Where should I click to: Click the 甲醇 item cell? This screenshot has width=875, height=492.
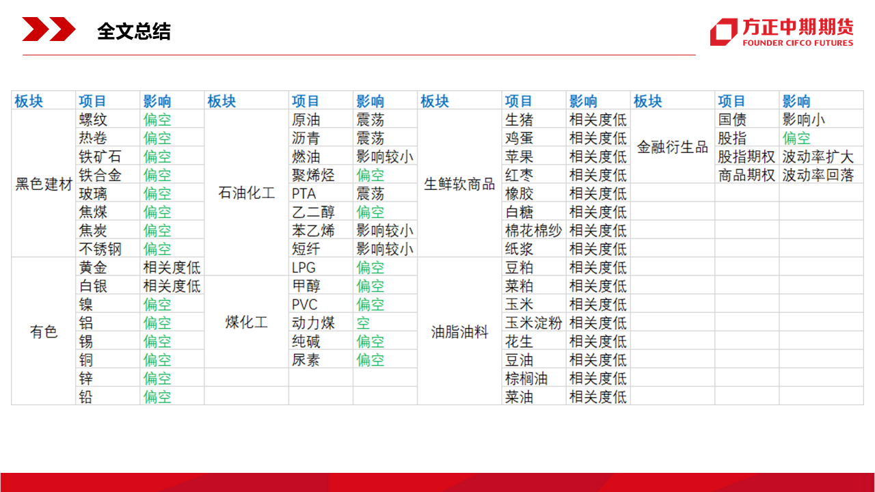[321, 286]
